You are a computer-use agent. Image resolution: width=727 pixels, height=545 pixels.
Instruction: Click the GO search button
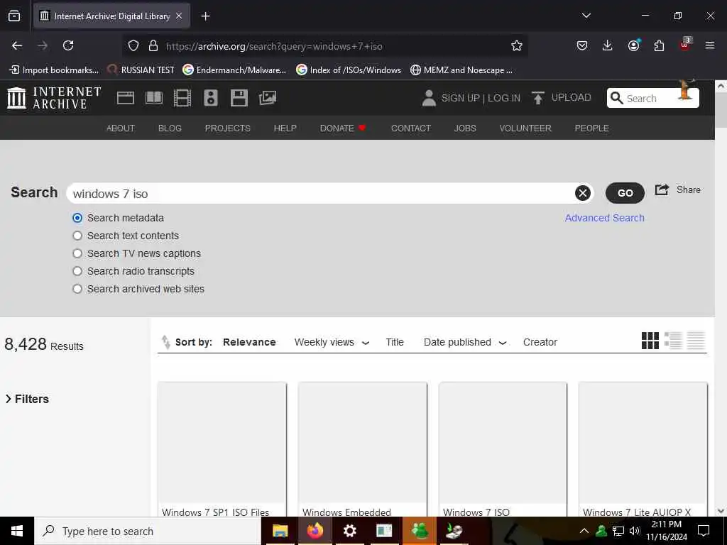(625, 193)
